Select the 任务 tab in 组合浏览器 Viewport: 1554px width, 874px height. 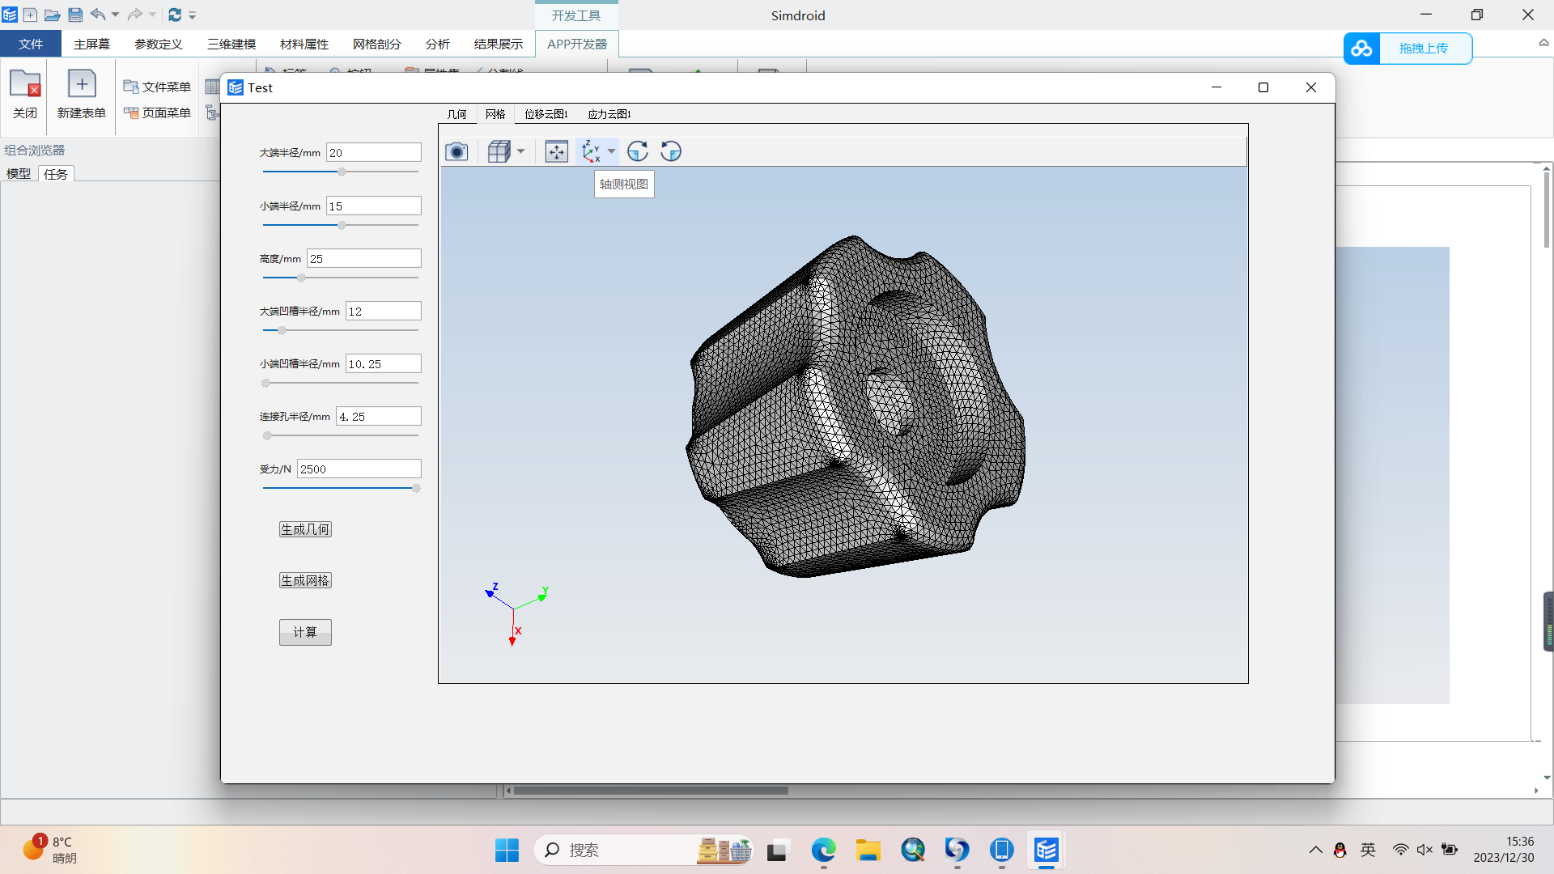[56, 173]
